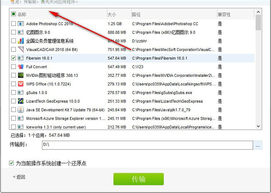The height and width of the screenshot is (193, 271).
Task: Click the < 返回 back link
Action: (x=19, y=177)
